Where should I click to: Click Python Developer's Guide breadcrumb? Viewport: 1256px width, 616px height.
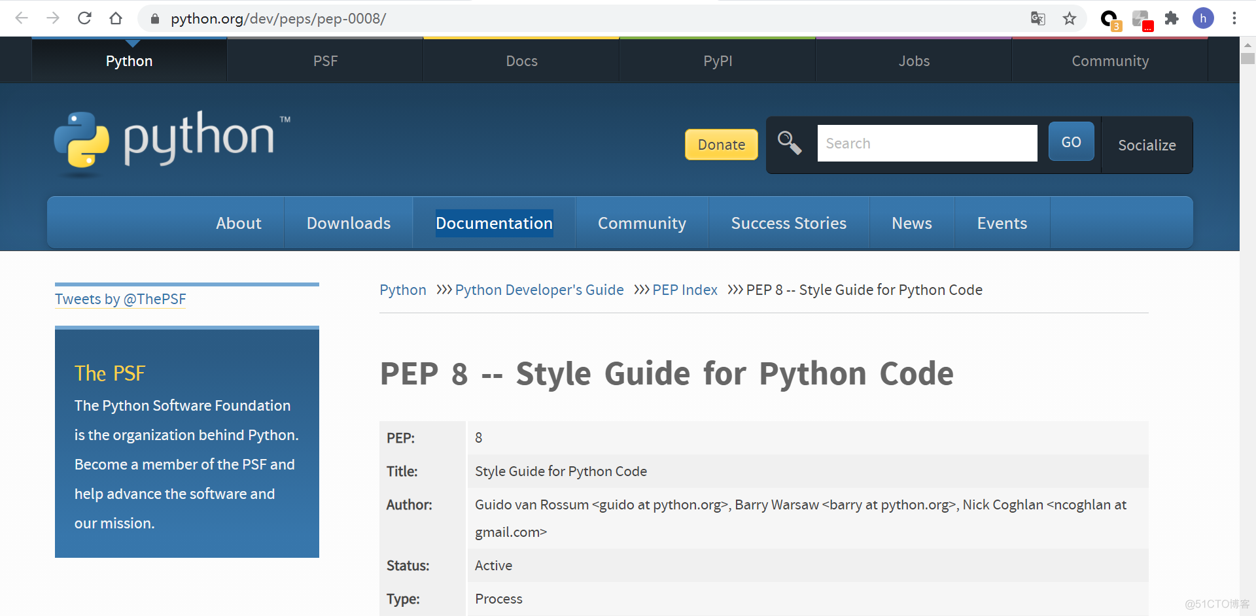coord(540,290)
